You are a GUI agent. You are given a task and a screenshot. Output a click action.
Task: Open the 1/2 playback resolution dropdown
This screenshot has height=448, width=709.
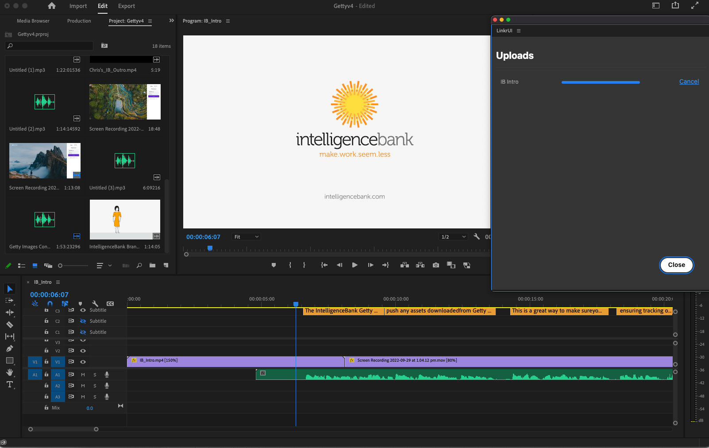click(x=453, y=237)
